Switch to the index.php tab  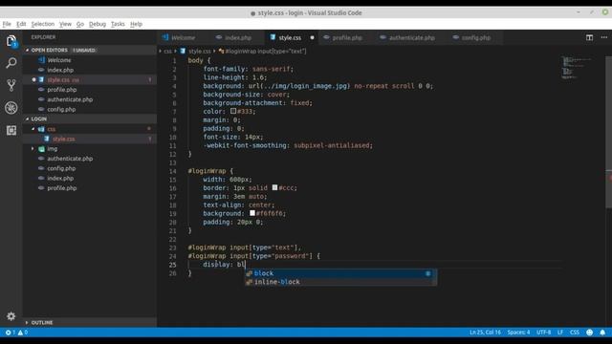[238, 37]
